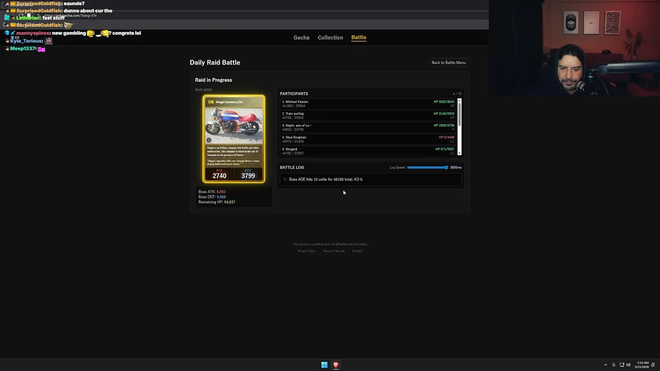Adjust the Log Speed slider
The height and width of the screenshot is (371, 660).
pos(427,167)
